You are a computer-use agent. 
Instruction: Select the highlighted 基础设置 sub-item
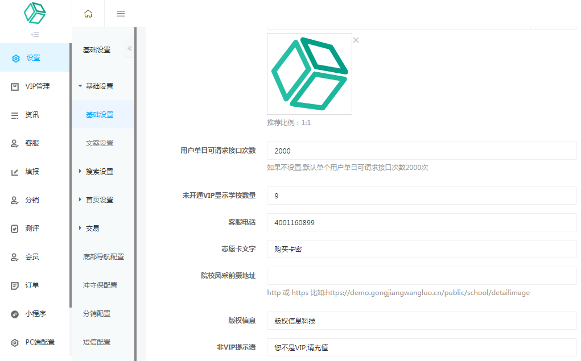(x=103, y=115)
